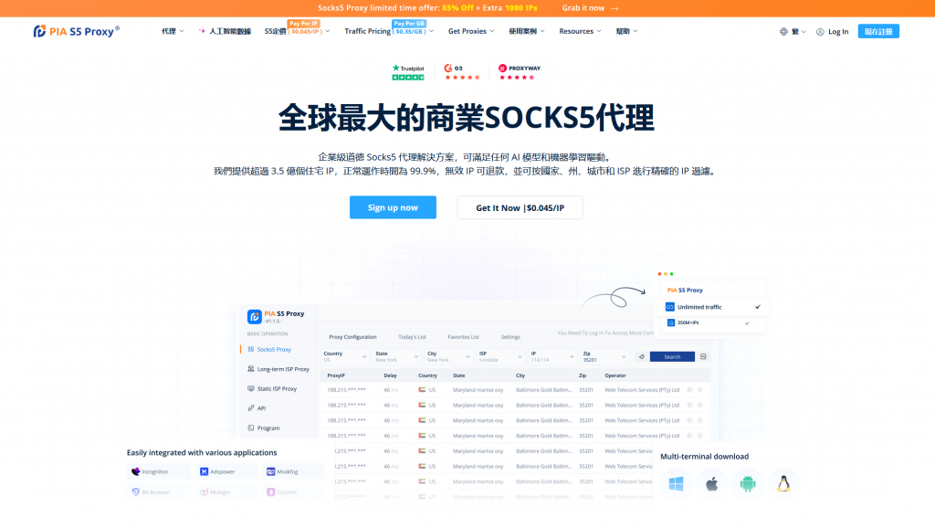This screenshot has width=935, height=528.
Task: Click the Mulogin app icon
Action: click(204, 492)
